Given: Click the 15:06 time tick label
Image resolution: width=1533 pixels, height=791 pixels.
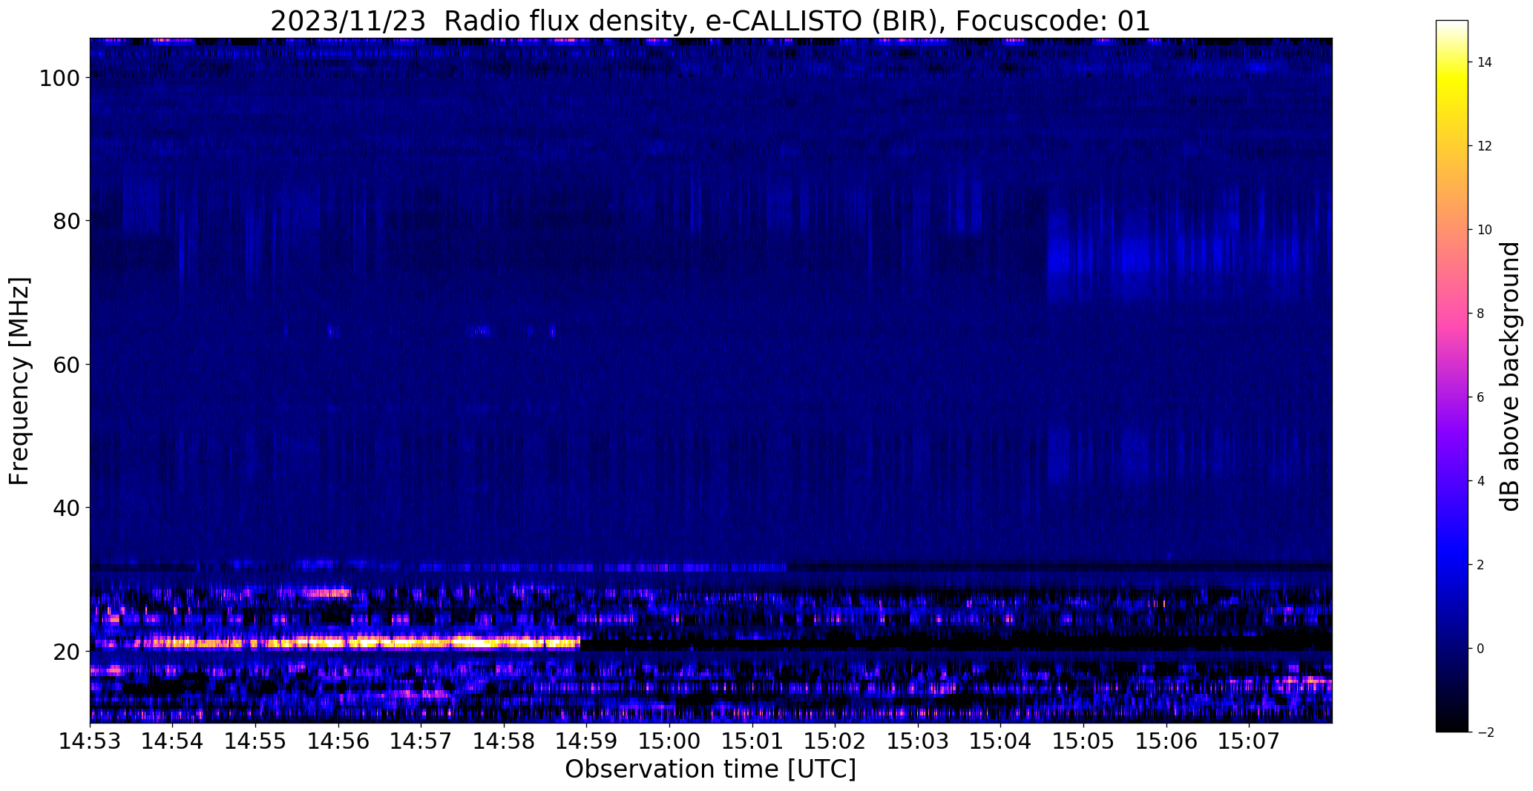Looking at the screenshot, I should [1166, 742].
